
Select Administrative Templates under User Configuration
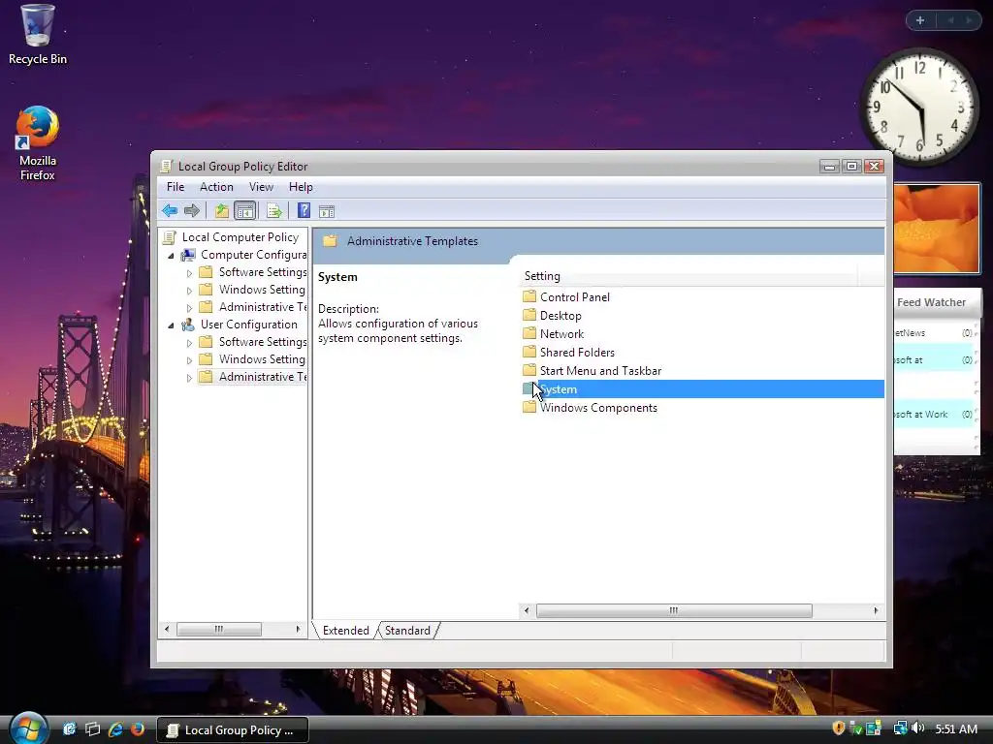tap(262, 377)
